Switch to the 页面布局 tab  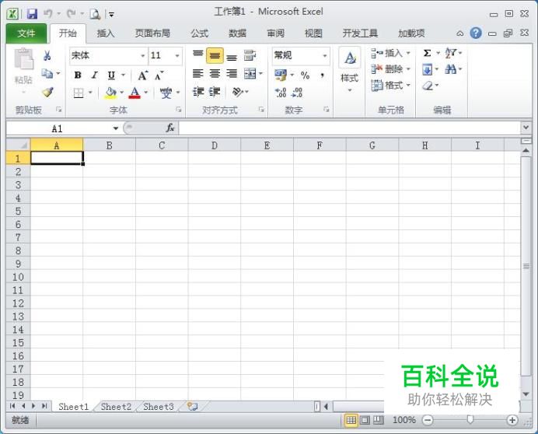[152, 33]
